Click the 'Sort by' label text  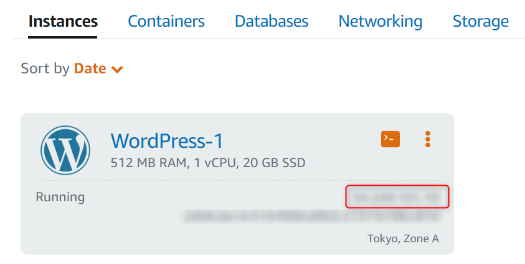pyautogui.click(x=45, y=68)
